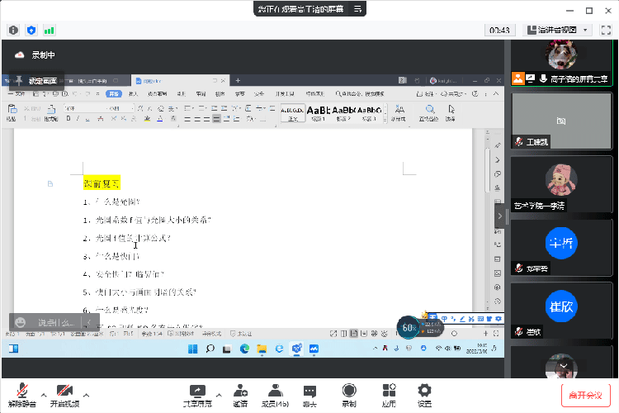Turn on the camera with 开启视频
The image size is (619, 413).
point(65,391)
